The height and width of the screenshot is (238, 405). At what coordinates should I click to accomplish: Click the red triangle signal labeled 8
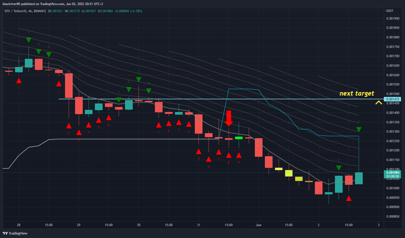point(229,155)
